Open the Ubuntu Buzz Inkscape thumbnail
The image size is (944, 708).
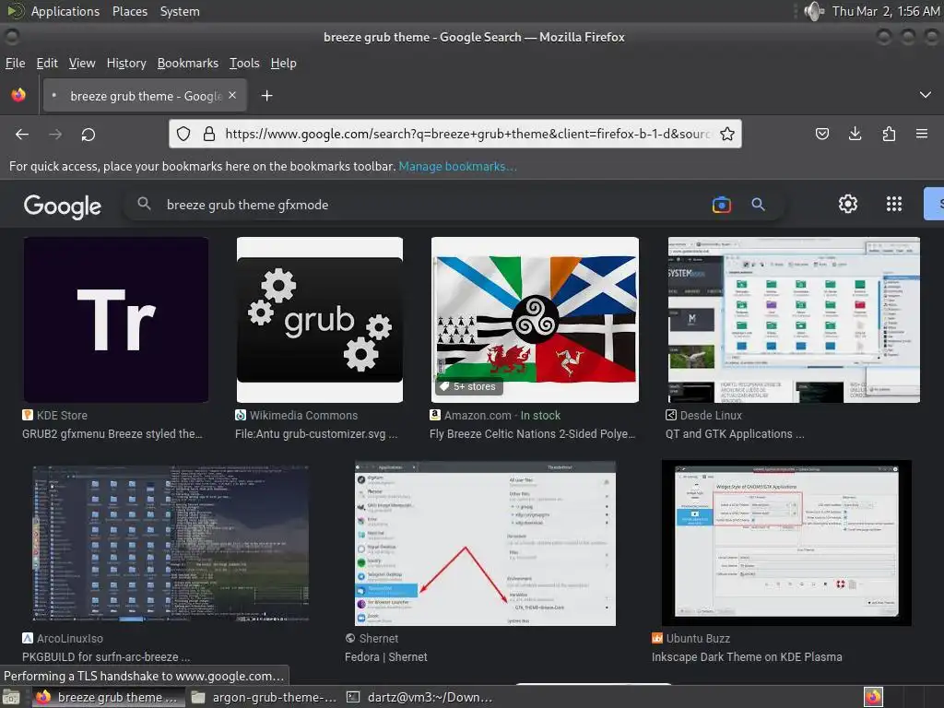pos(786,543)
